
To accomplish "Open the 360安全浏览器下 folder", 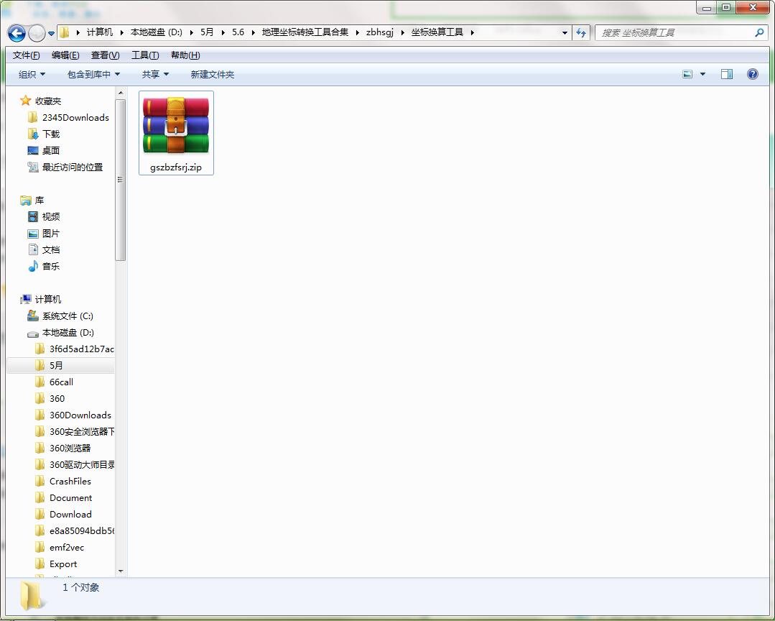I will (74, 432).
